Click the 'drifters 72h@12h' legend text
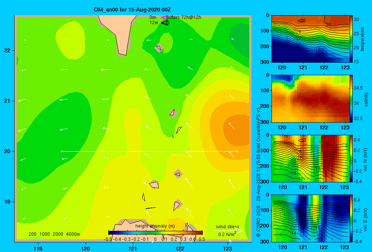Image resolution: width=372 pixels, height=252 pixels. 184,17
